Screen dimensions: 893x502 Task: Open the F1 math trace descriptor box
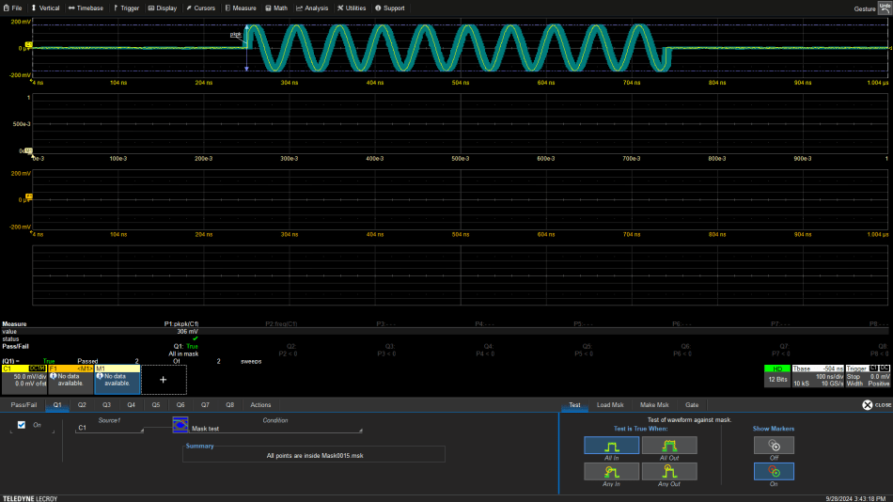70,380
